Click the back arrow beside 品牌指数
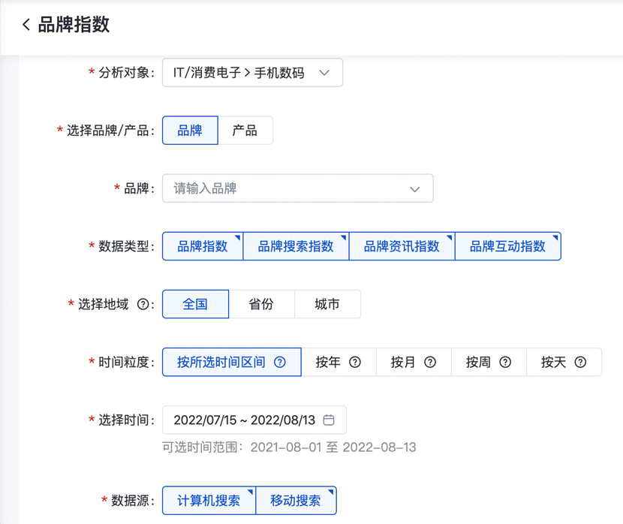Screen dimensions: 623x524 [x=26, y=25]
